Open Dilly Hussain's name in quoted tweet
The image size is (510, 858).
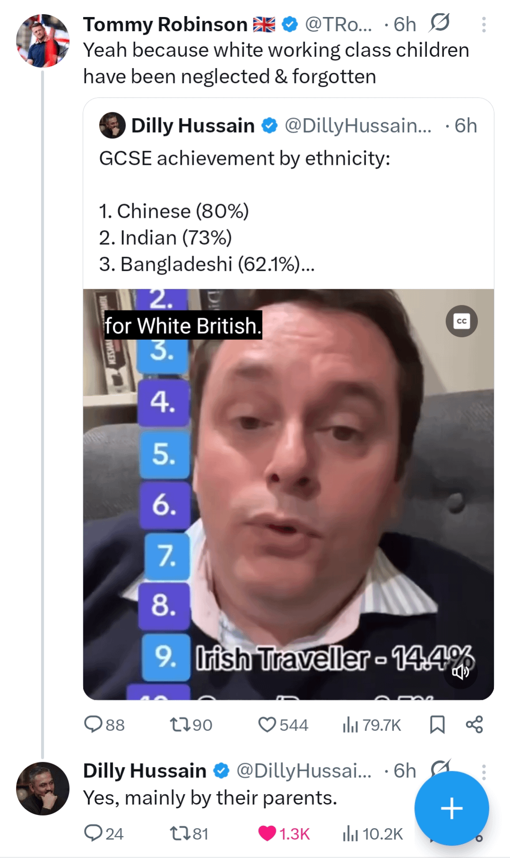point(193,126)
